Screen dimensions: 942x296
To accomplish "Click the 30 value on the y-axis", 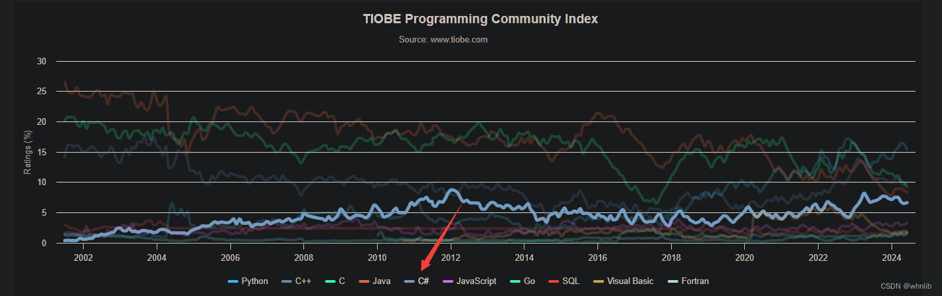I will 42,61.
